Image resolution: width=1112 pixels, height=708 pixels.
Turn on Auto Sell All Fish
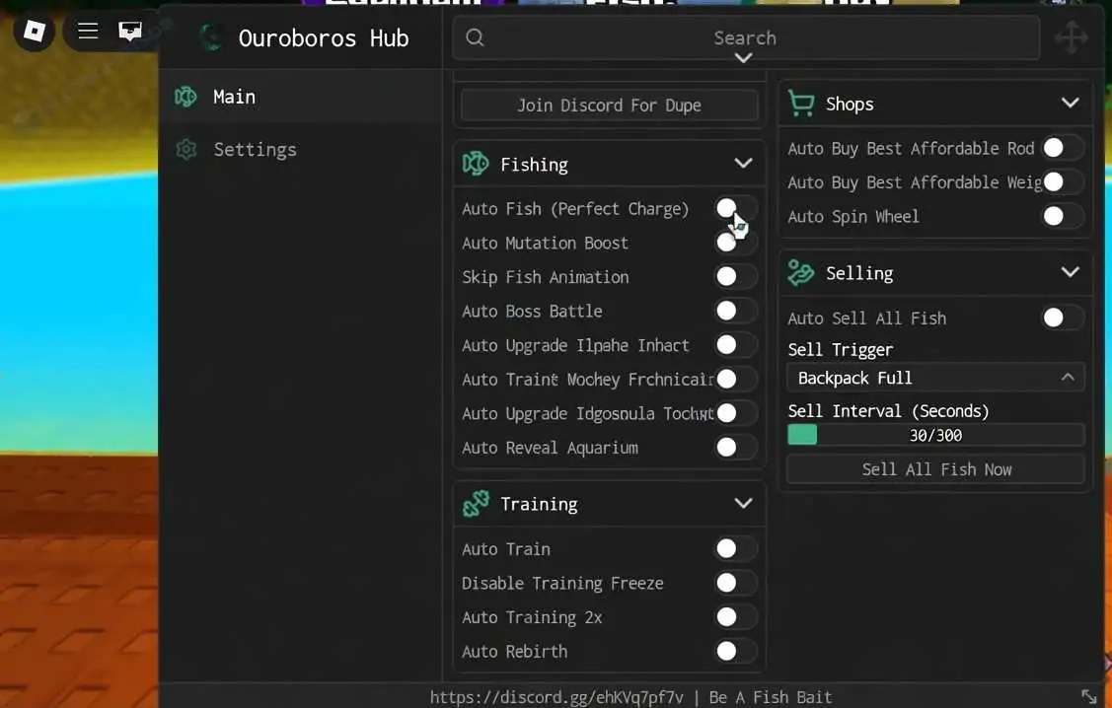coord(1063,318)
